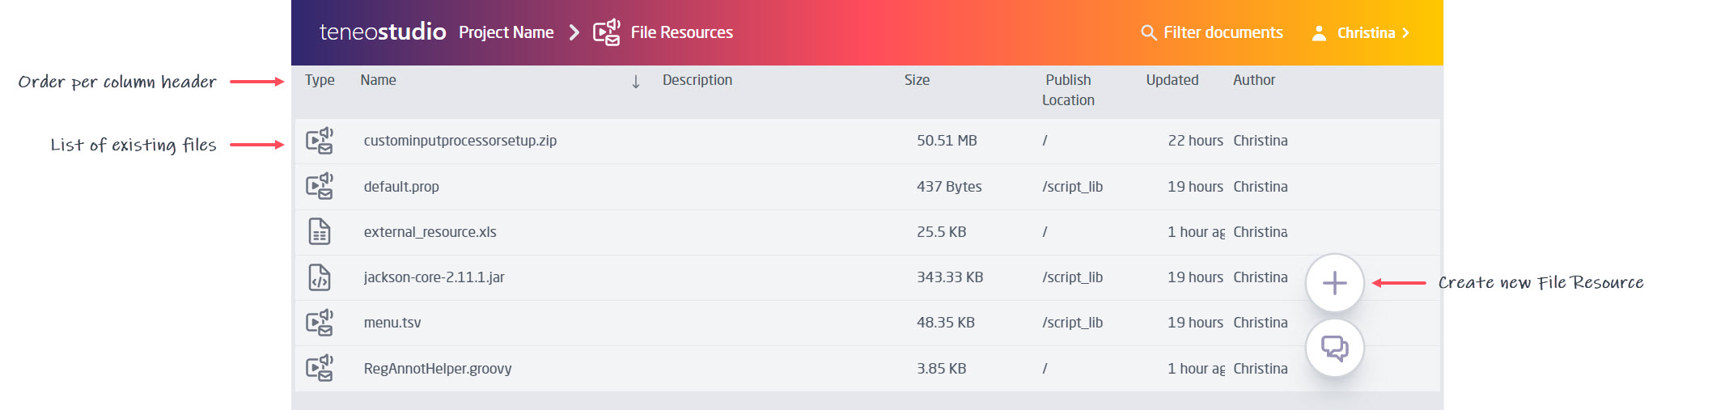Click the type icon for external_resource.xls
This screenshot has width=1729, height=410.
point(320,232)
